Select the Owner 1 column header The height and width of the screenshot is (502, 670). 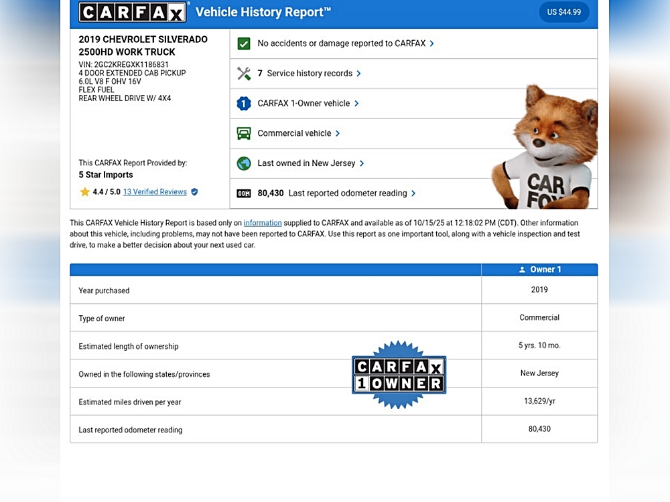(x=539, y=270)
